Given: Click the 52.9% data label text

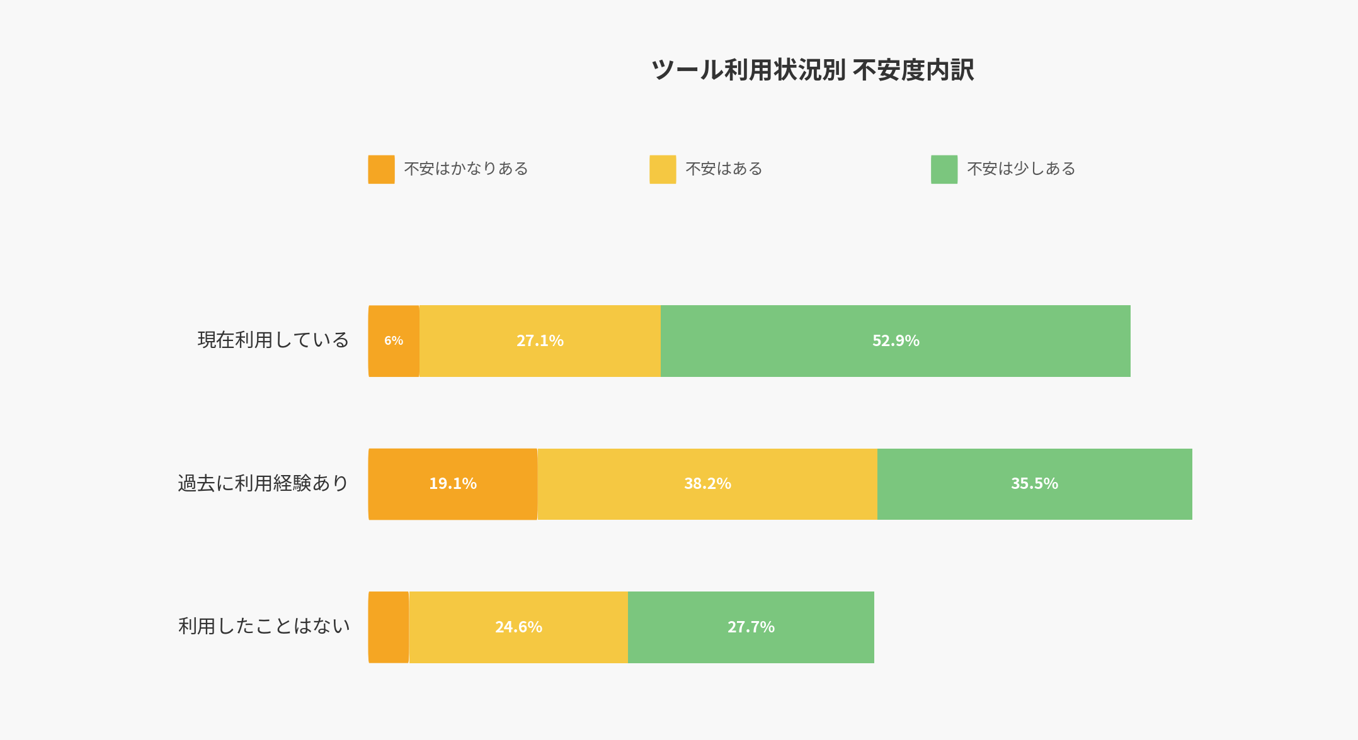Looking at the screenshot, I should [x=896, y=340].
